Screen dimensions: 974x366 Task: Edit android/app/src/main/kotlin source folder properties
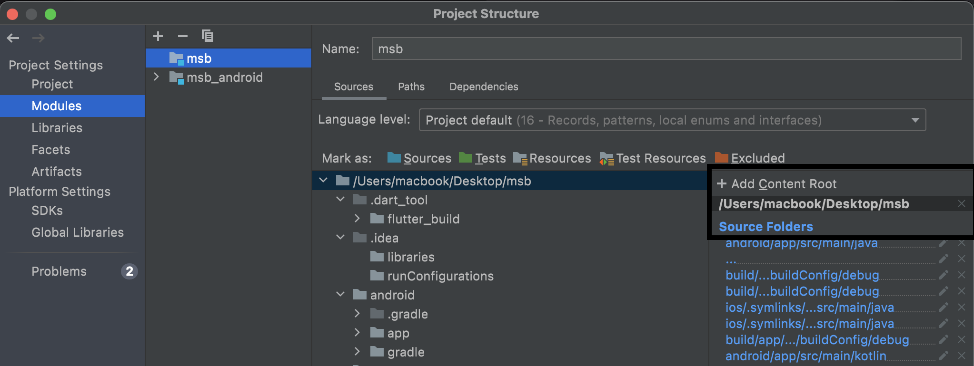pos(943,356)
